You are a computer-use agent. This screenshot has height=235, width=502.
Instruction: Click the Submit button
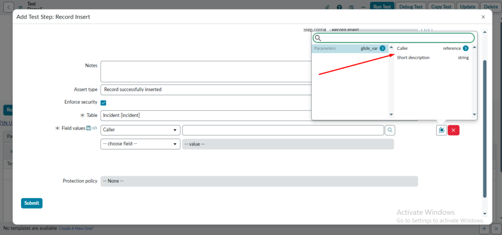tap(32, 203)
